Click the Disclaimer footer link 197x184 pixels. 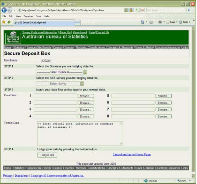pos(22,176)
